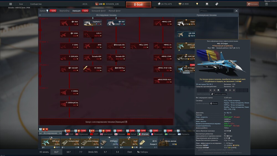Screen dimensions: 277x156
Task: Select the F-84F aircraft card
Action: pos(116,23)
